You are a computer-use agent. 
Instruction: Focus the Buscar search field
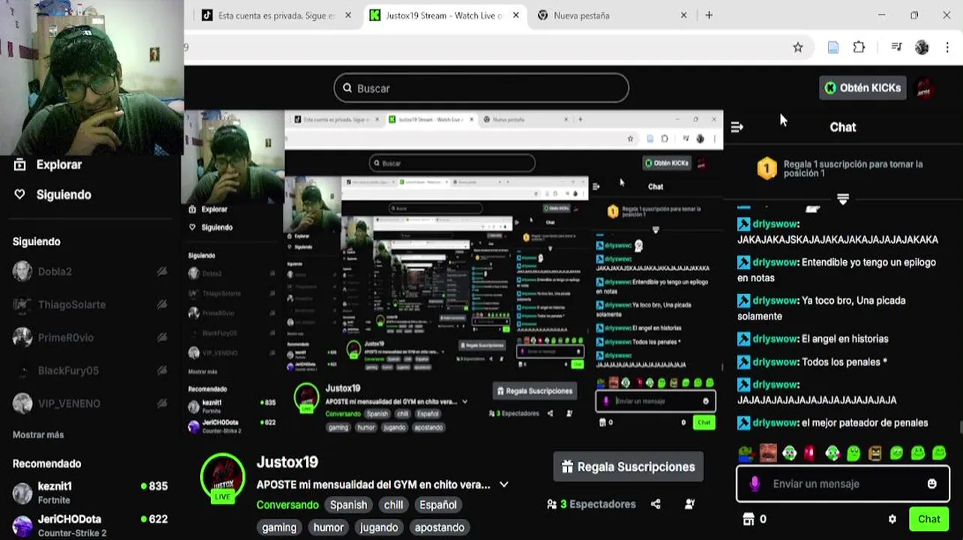[481, 88]
